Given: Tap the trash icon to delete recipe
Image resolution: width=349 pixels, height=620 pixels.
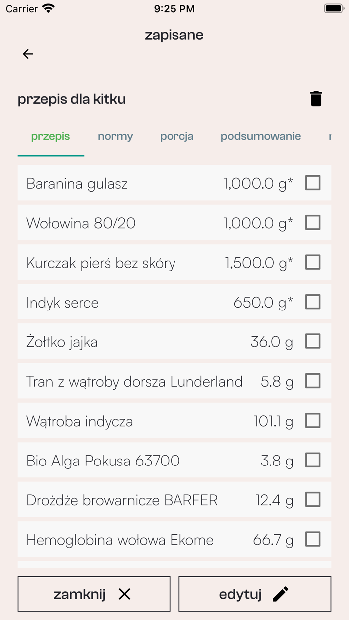Looking at the screenshot, I should coord(316,99).
